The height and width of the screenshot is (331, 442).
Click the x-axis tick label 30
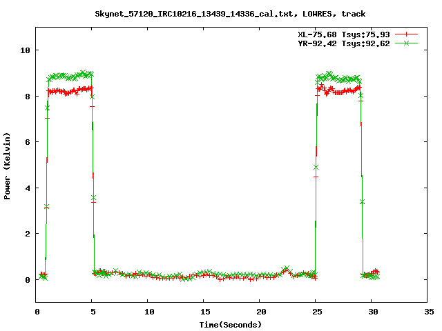pos(373,312)
